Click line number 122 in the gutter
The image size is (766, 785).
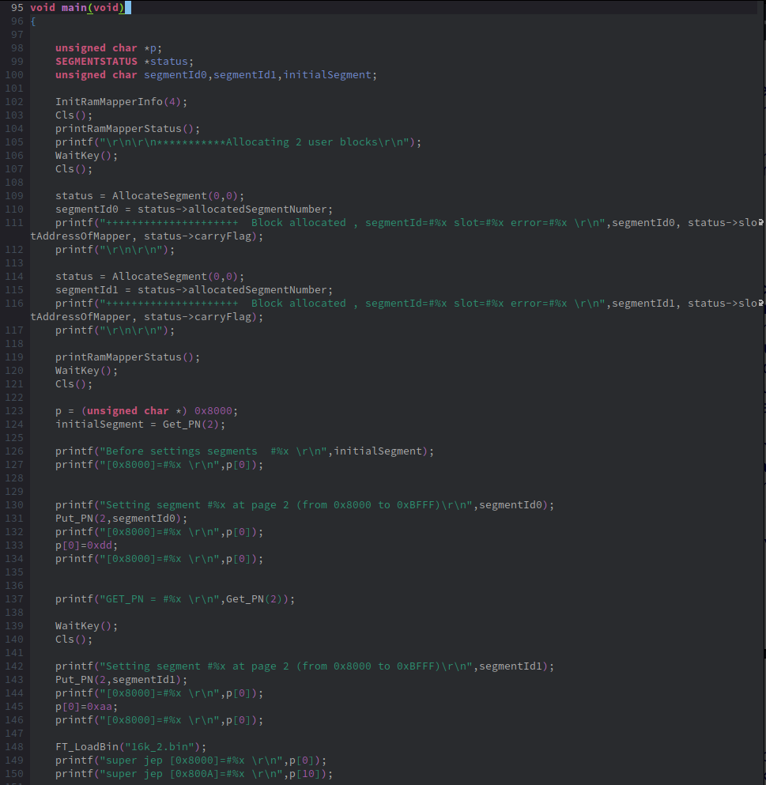point(14,398)
